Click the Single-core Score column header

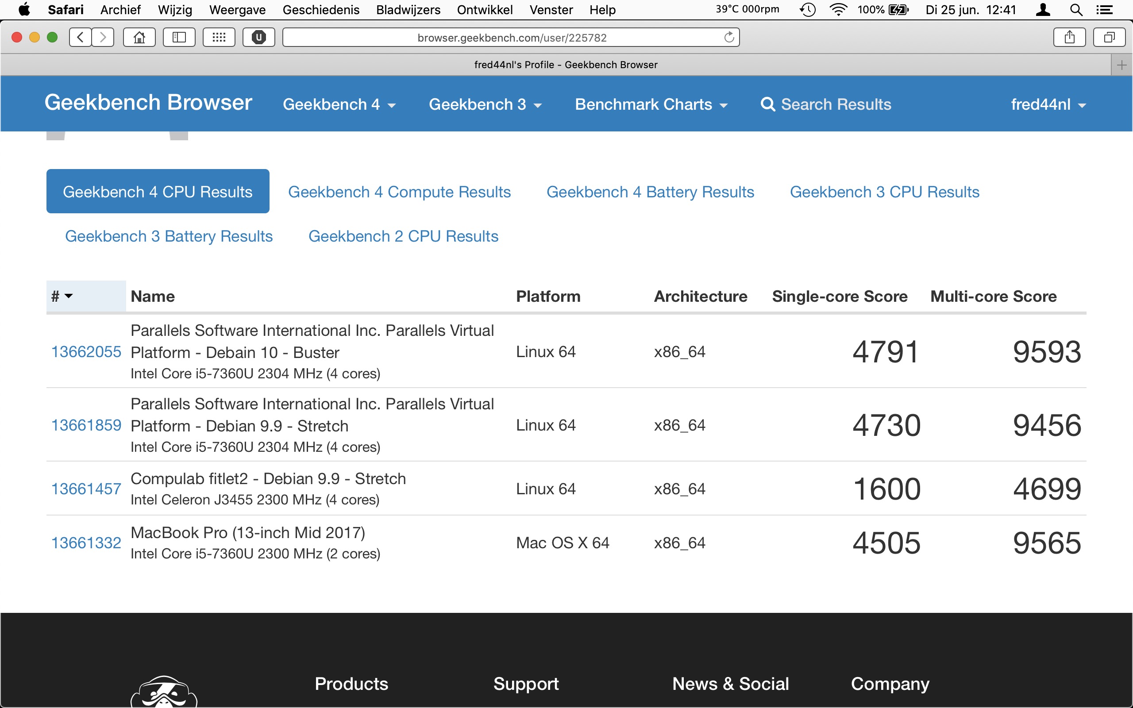click(x=840, y=296)
